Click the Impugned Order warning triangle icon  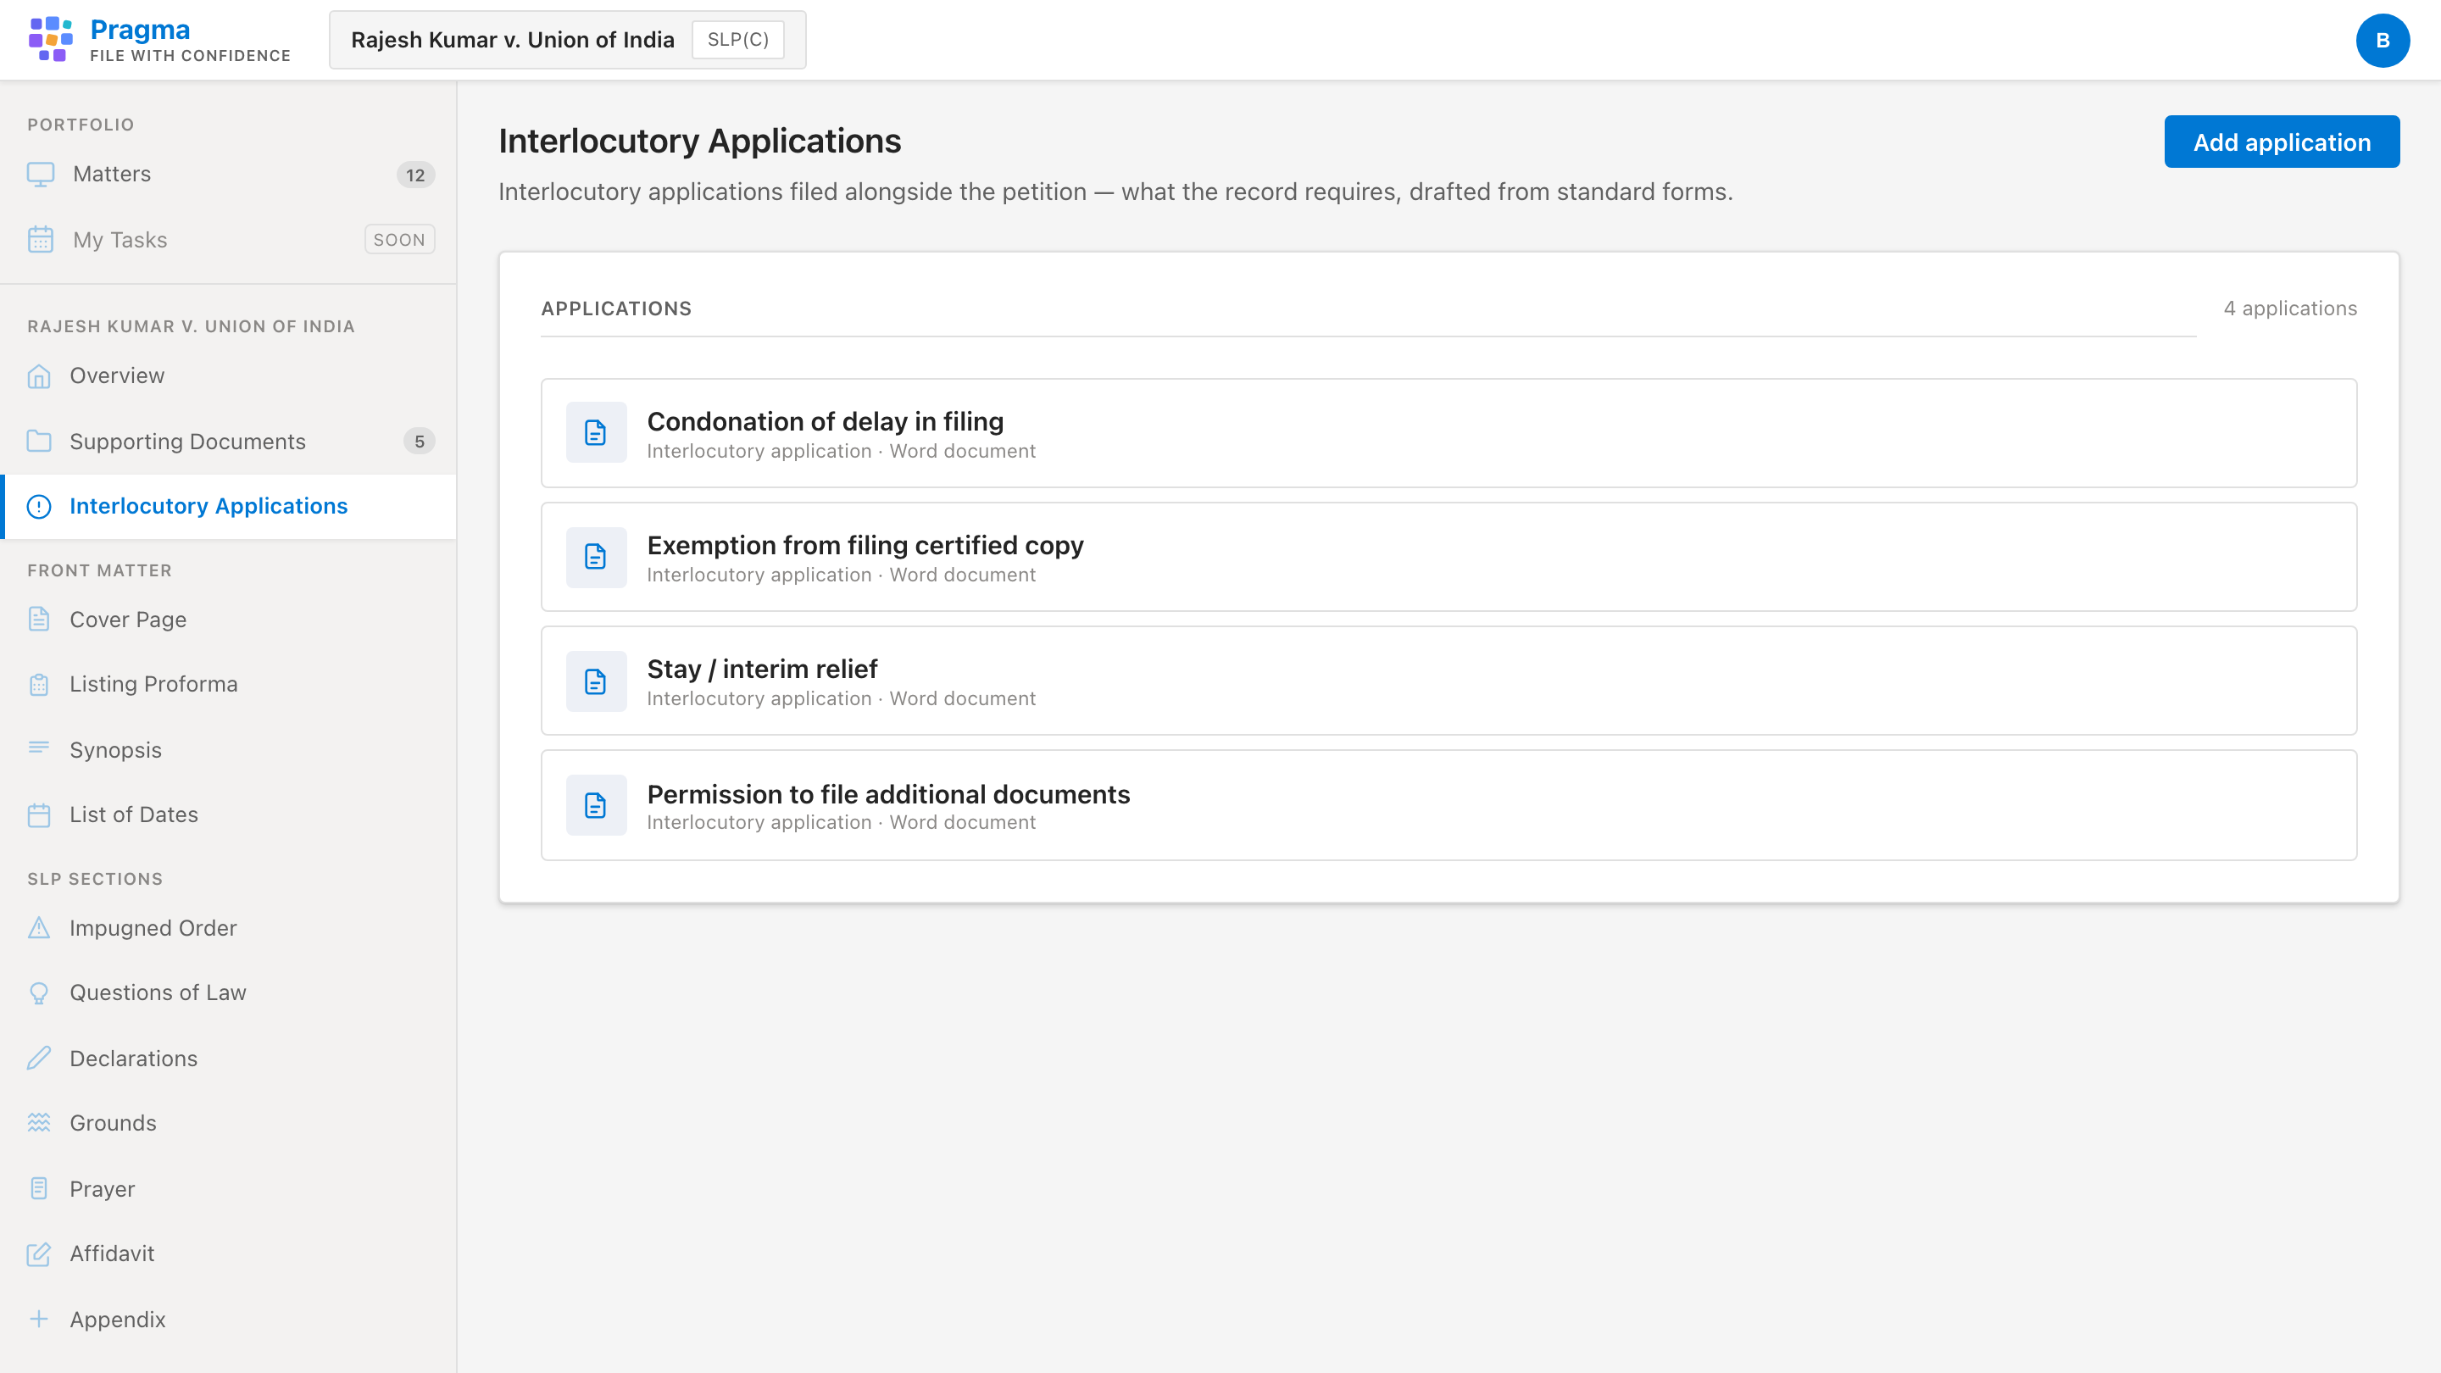(39, 928)
